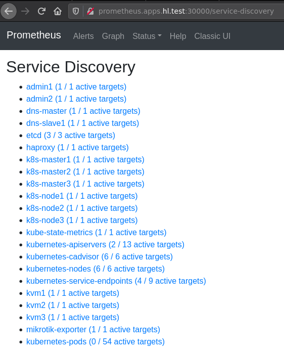Click the shield tracking protection icon

76,11
